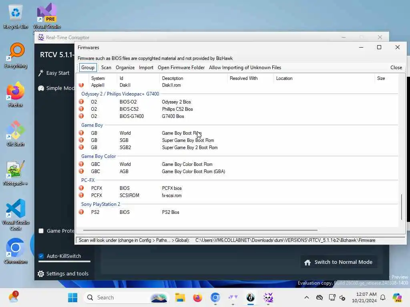
Task: Select the PS2 Bios entry
Action: point(171,212)
